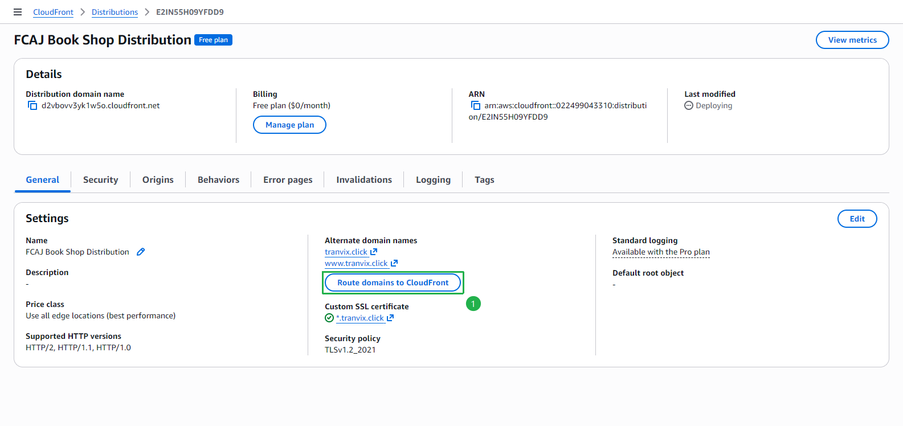The width and height of the screenshot is (903, 426).
Task: Copy the distribution ARN
Action: coord(476,105)
